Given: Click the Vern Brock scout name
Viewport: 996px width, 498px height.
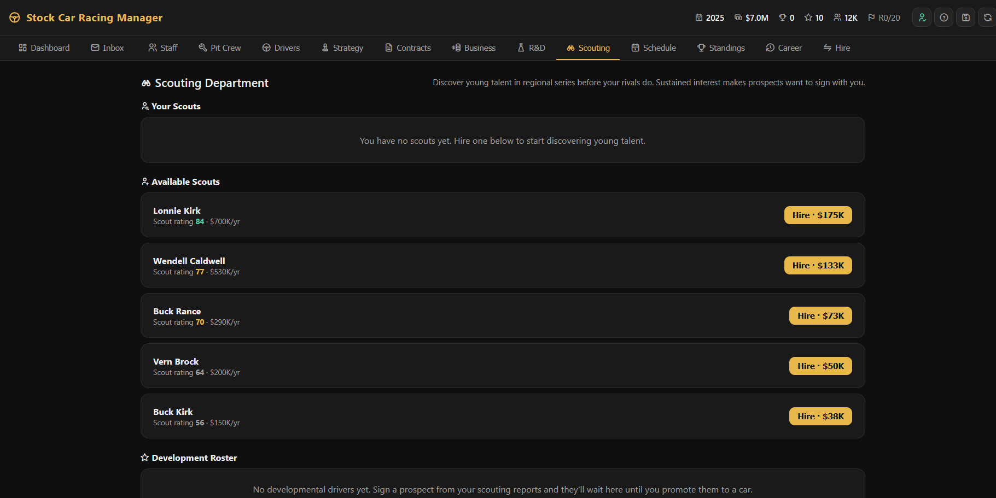Looking at the screenshot, I should [176, 361].
